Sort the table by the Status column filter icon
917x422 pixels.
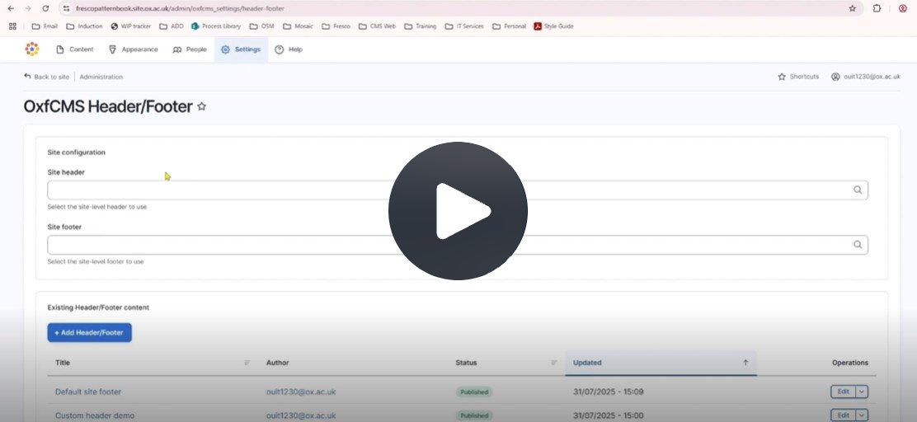point(554,363)
